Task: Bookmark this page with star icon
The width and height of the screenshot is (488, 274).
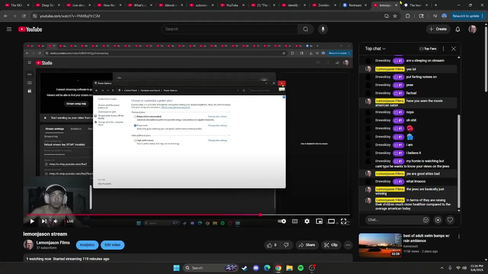Action: pos(395,16)
